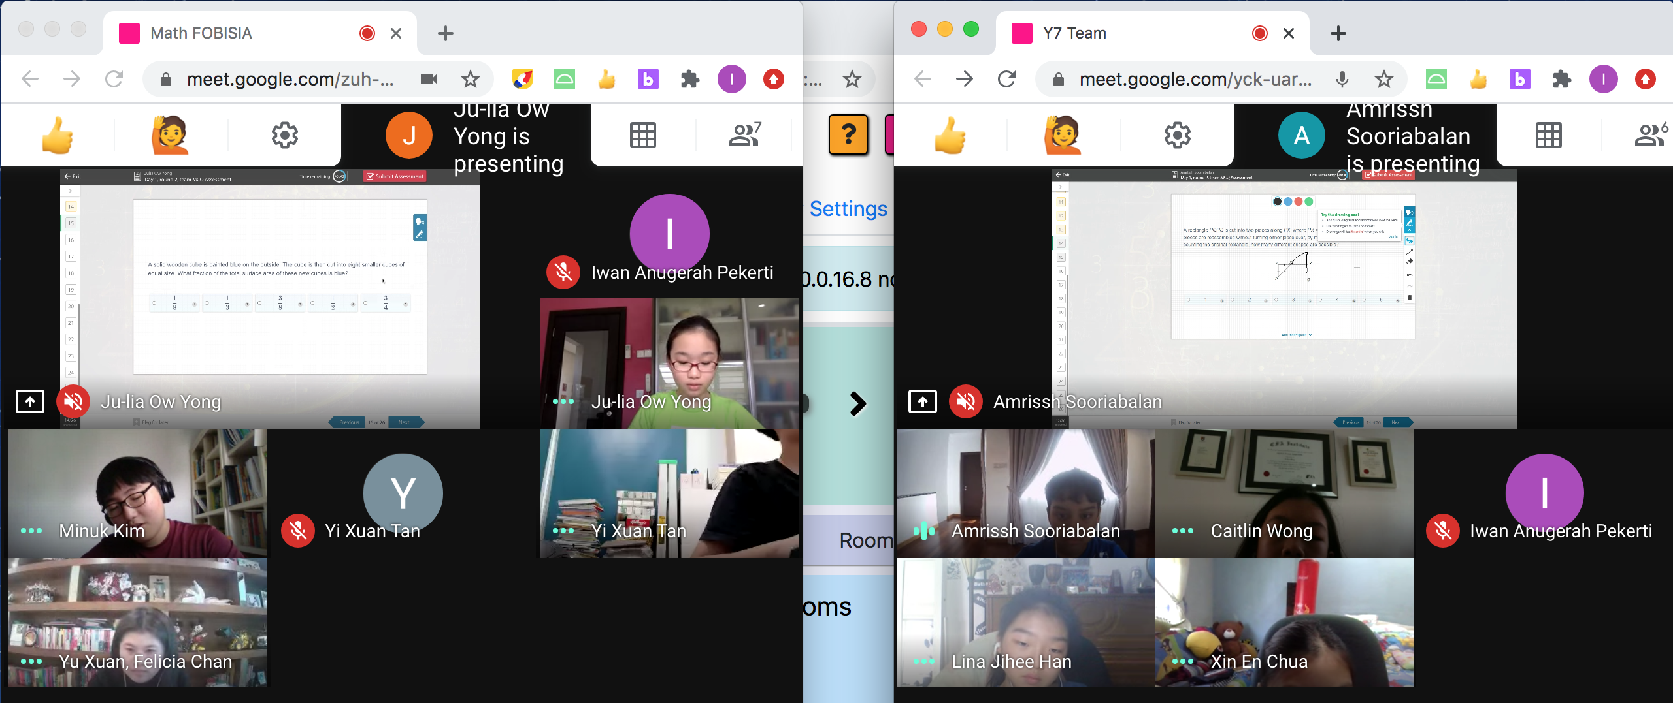Screen dimensions: 1673x703
Task: Pick green color swatch in Y7 Team drawing pad
Action: [x=1309, y=202]
